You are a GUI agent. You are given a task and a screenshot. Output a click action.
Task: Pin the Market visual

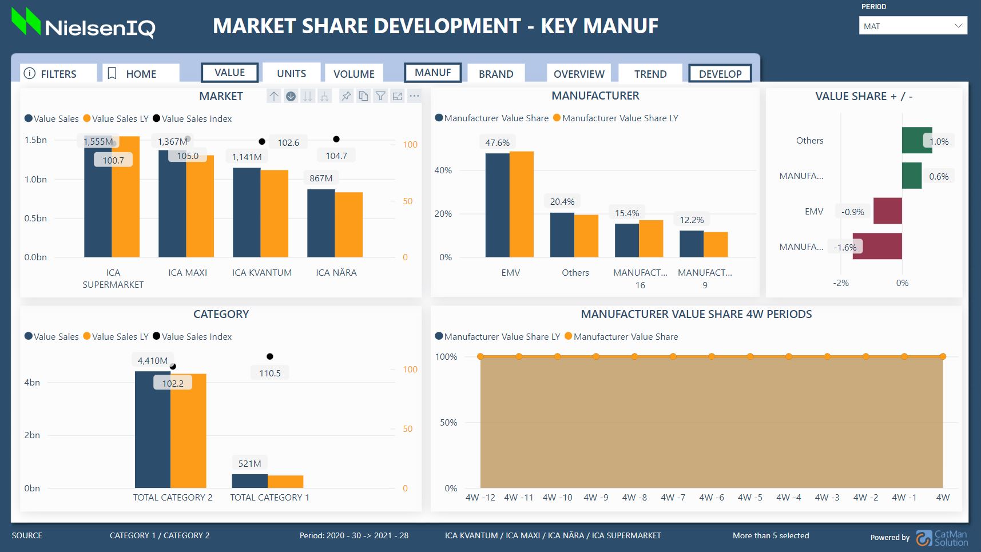coord(346,96)
